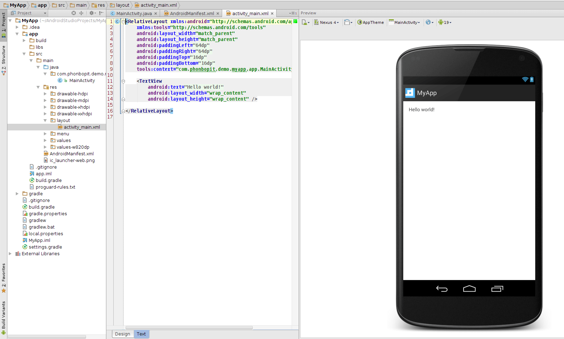Expand the menu folder node
The width and height of the screenshot is (564, 339).
point(45,134)
